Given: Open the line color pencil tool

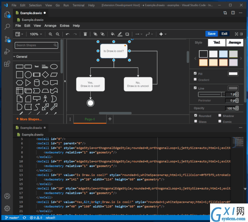Looking at the screenshot, I should (120, 34).
